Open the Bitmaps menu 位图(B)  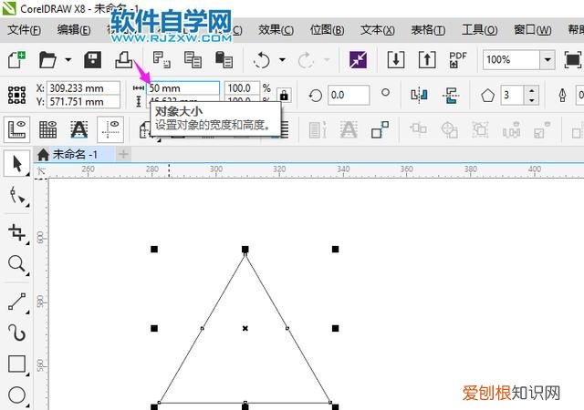(x=327, y=30)
